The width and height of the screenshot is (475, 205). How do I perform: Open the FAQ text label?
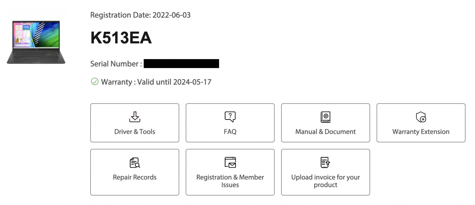230,132
